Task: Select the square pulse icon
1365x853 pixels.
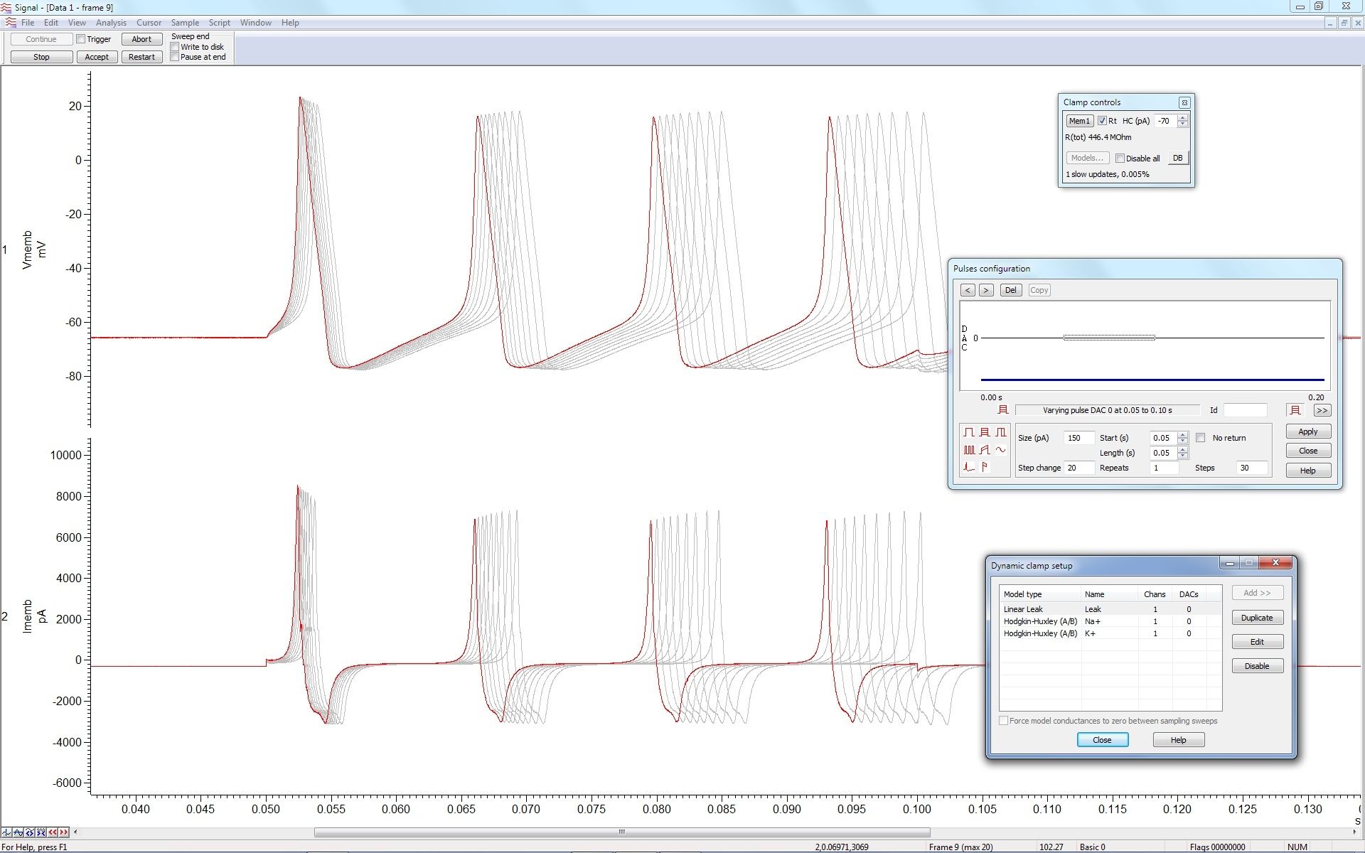Action: pos(969,431)
